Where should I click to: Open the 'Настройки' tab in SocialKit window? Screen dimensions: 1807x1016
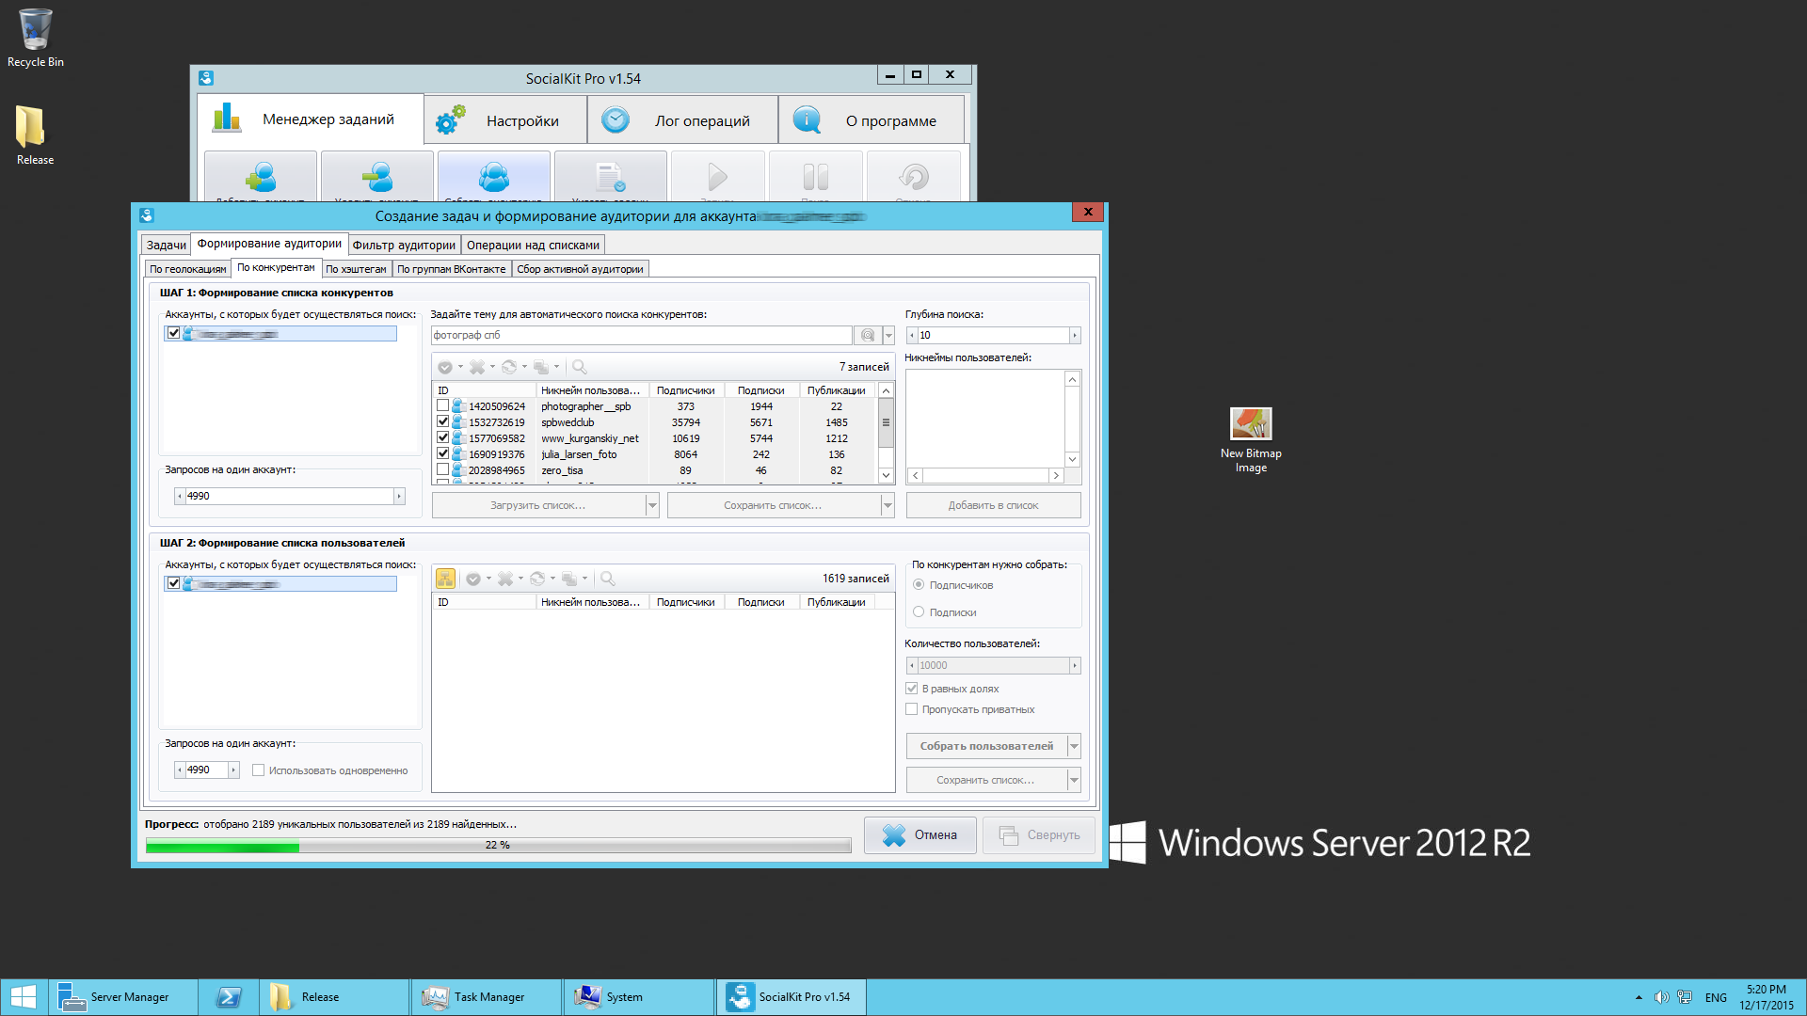pos(506,120)
